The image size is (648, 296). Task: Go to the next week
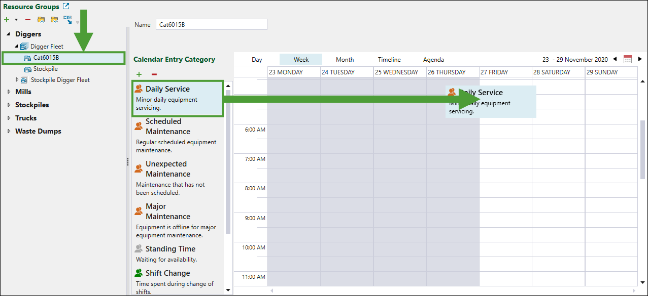click(640, 59)
